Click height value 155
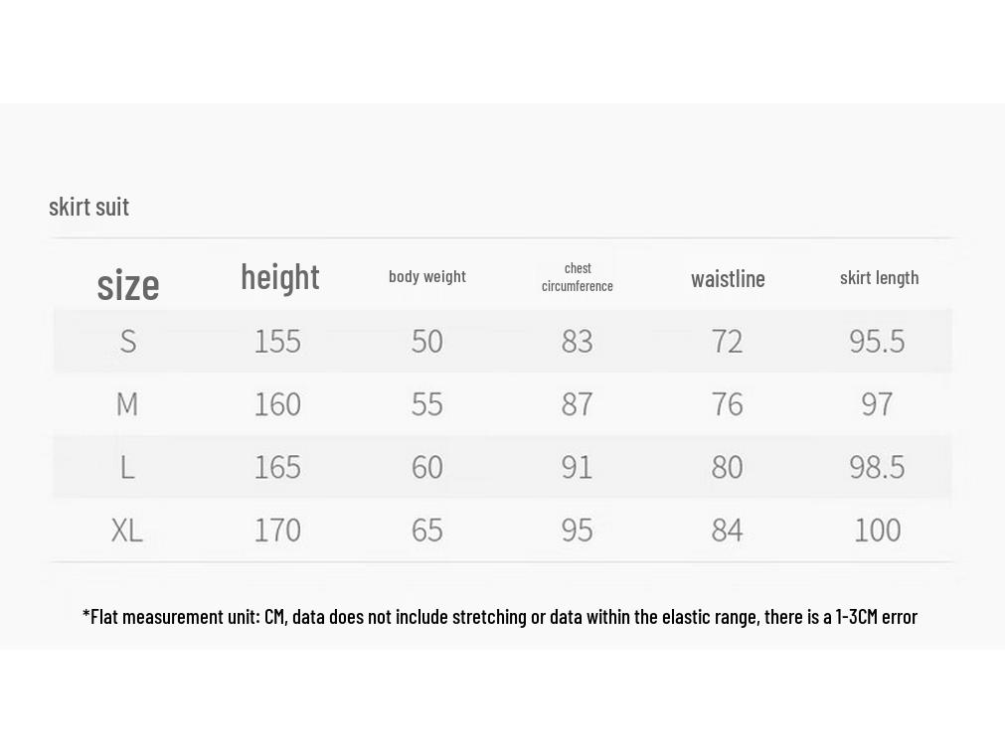This screenshot has width=1005, height=754. (277, 341)
